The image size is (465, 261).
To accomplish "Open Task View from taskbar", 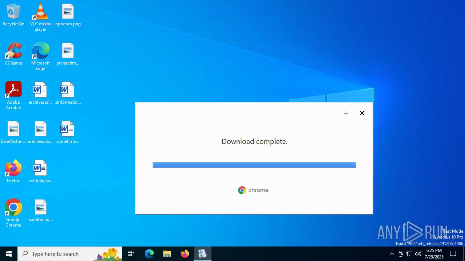I will 131,254.
